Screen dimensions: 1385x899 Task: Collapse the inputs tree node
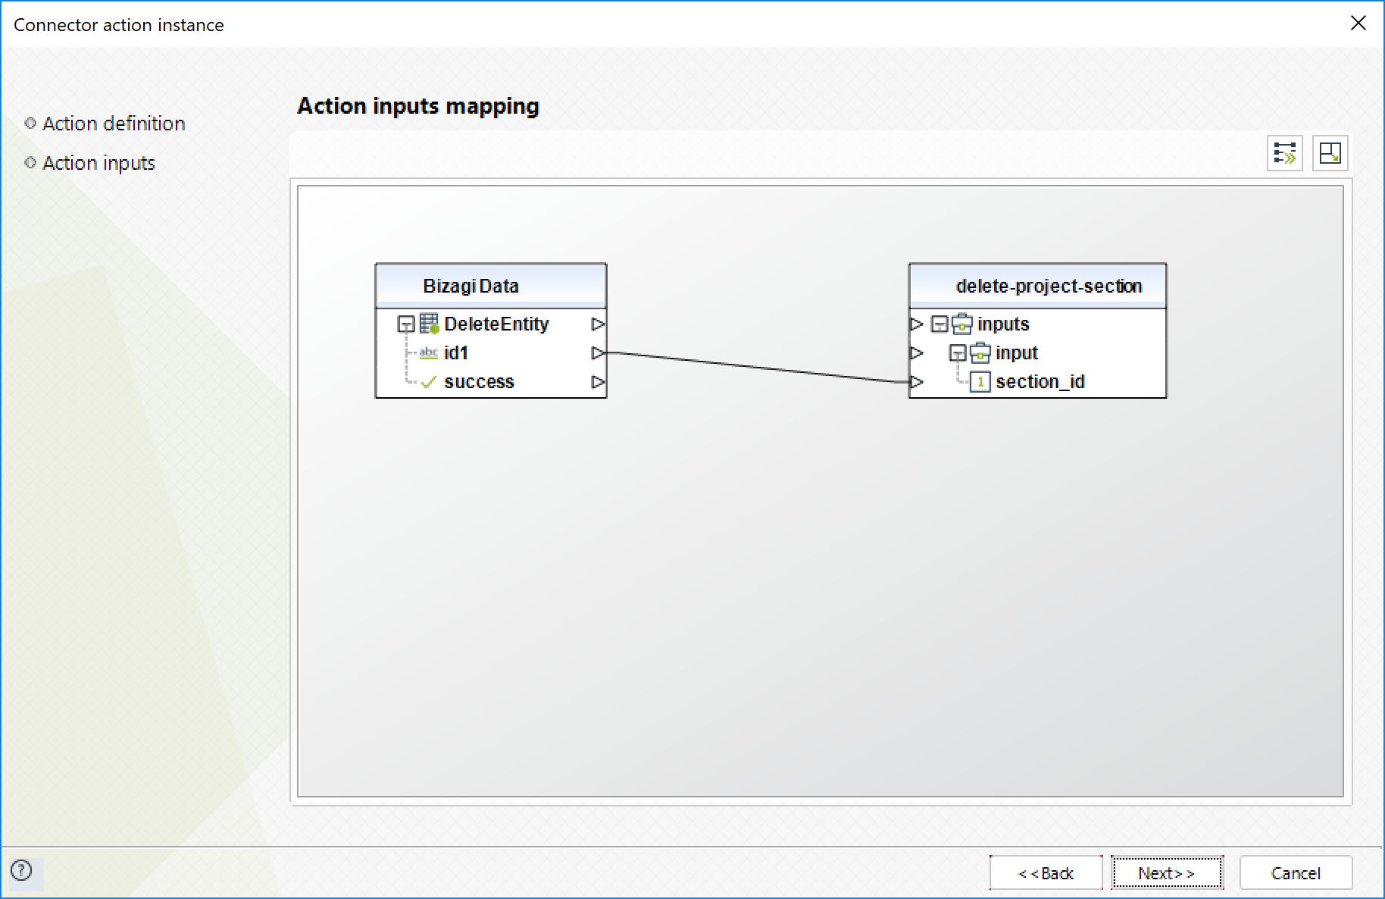939,324
